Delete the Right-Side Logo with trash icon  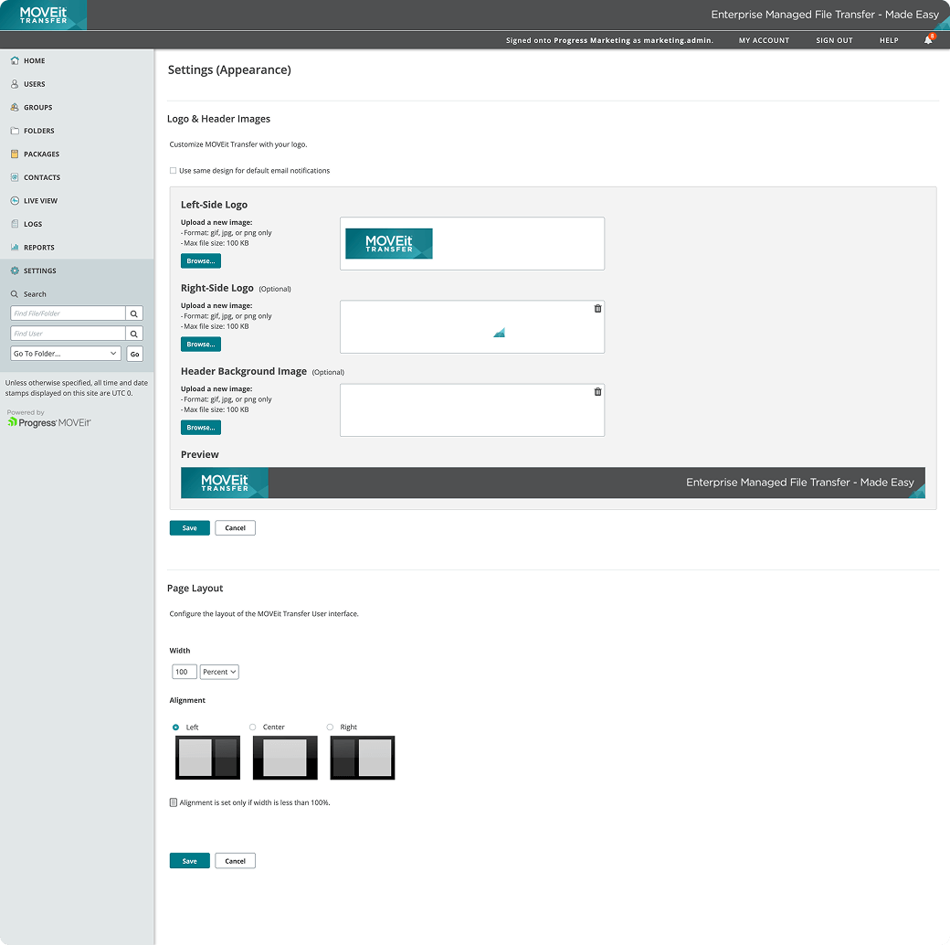point(597,309)
